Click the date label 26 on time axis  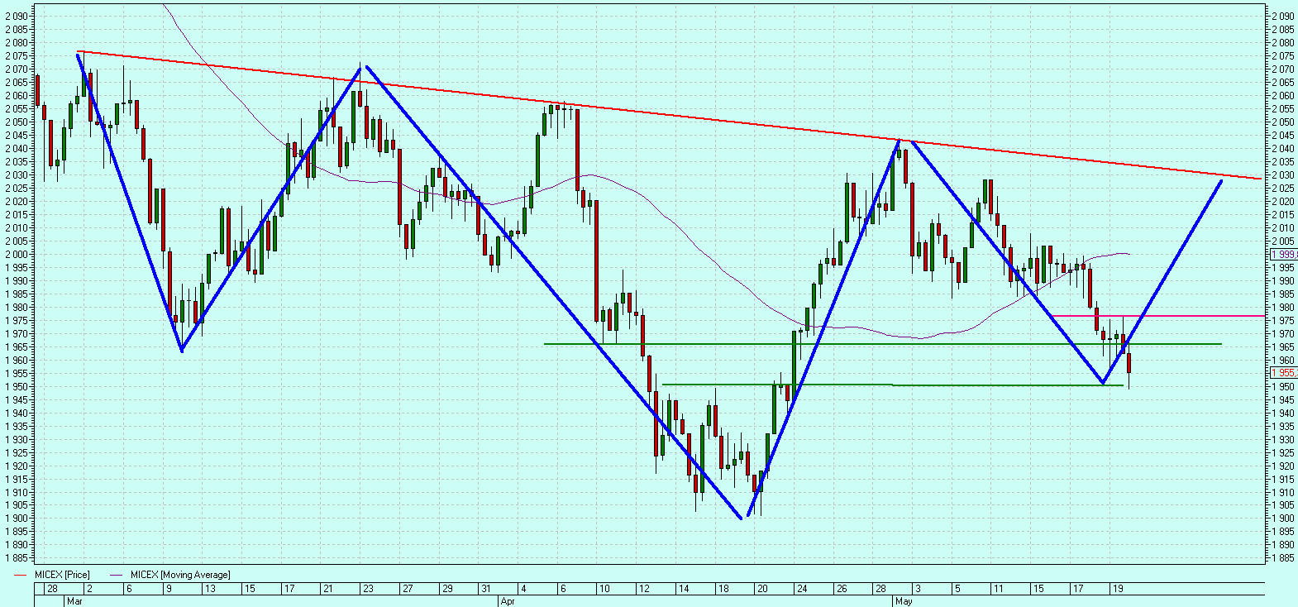842,589
